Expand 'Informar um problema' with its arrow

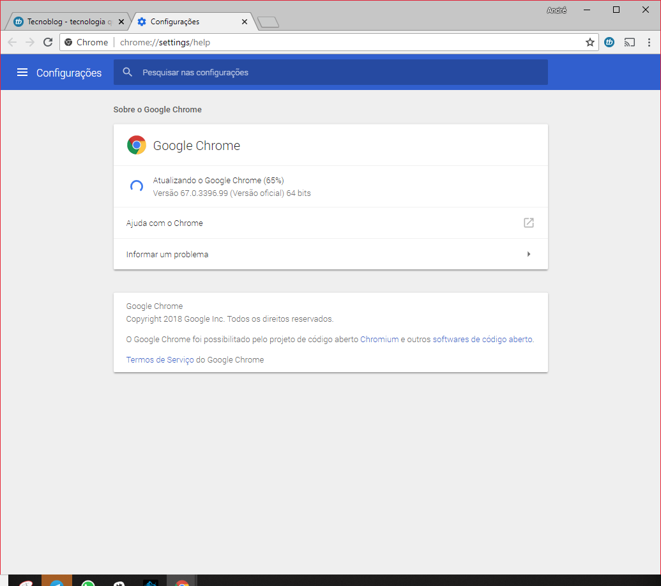(528, 253)
